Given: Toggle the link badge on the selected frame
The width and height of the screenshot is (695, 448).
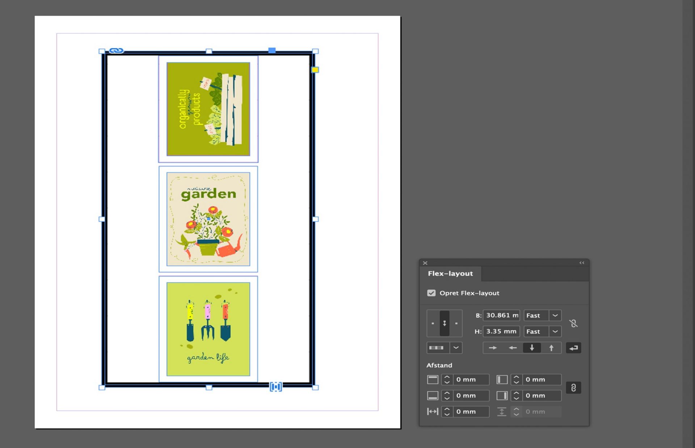Looking at the screenshot, I should click(x=117, y=50).
